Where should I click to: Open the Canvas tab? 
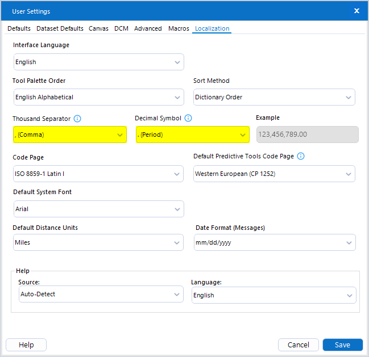[x=98, y=28]
